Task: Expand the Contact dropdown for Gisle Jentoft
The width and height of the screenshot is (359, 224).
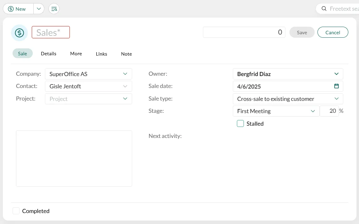Action: [125, 86]
